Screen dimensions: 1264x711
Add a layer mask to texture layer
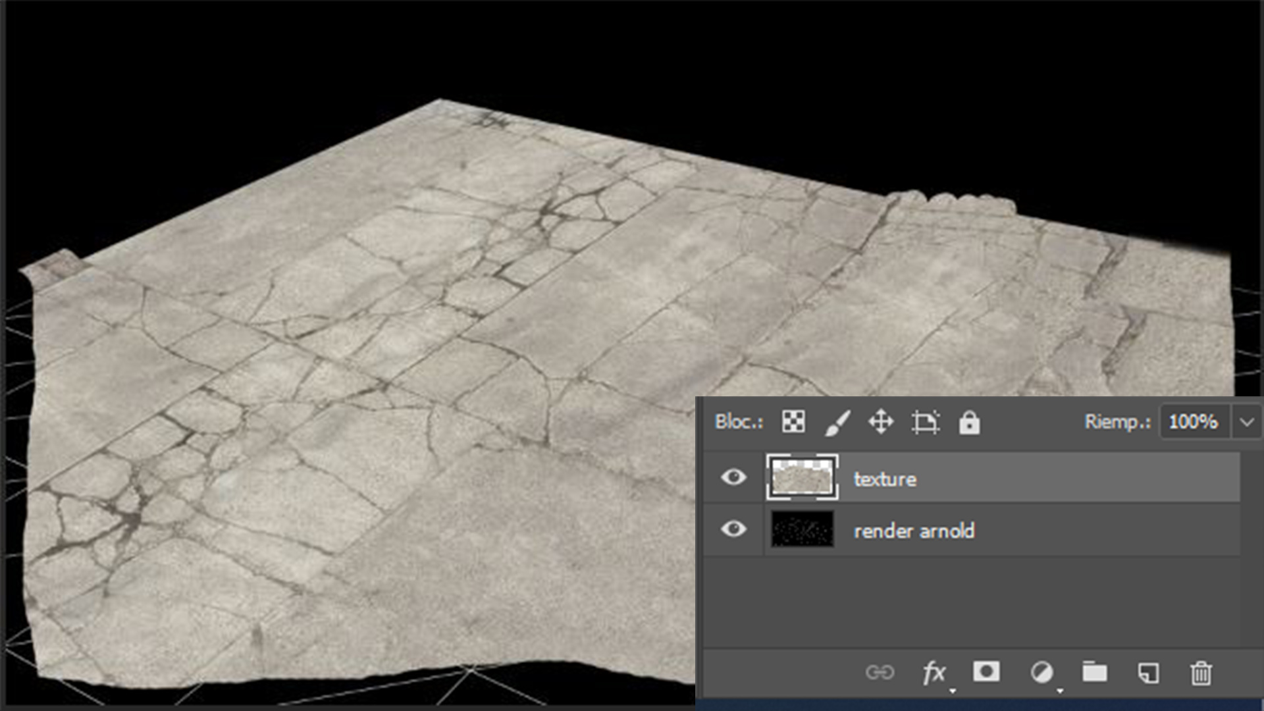point(984,673)
